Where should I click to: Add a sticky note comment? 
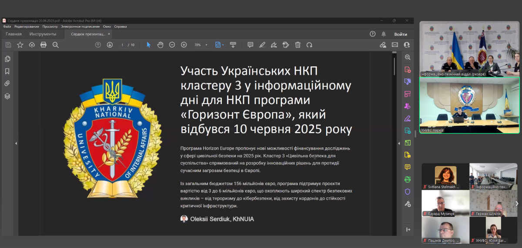click(250, 45)
